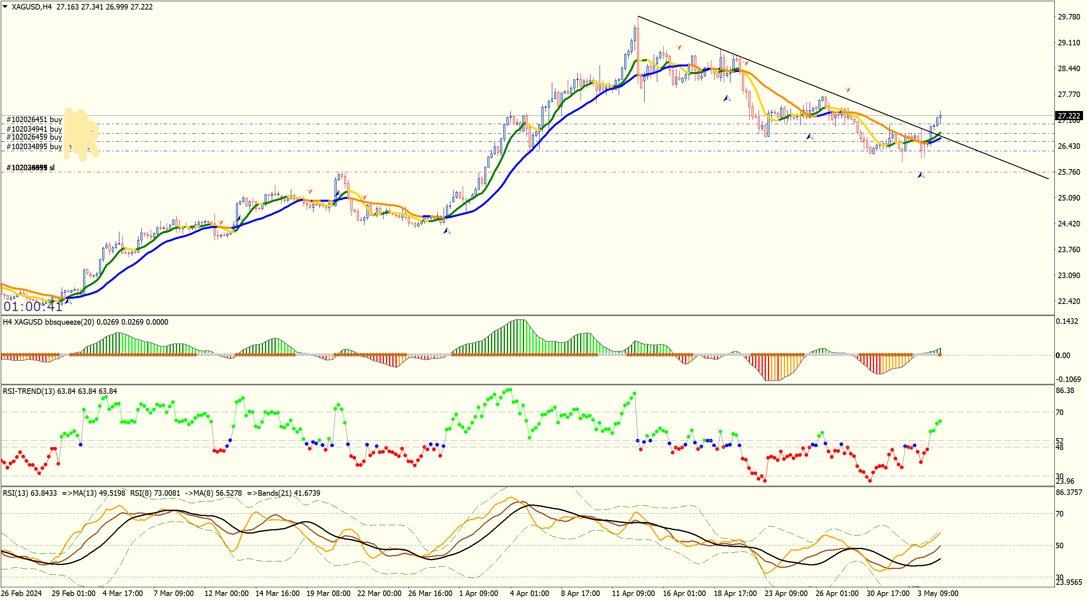Screen dimensions: 1087x600
Task: Click the XAGUSD,H4 dropdown triangle
Action: tap(5, 6)
